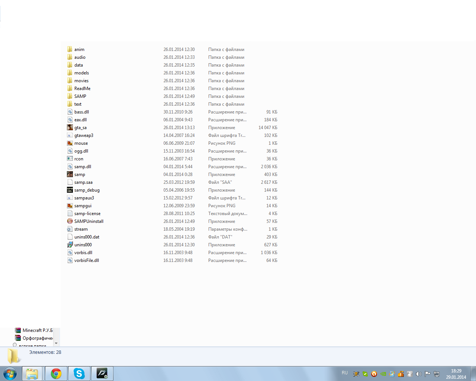
Task: Select the "data" folder name
Action: 78,65
